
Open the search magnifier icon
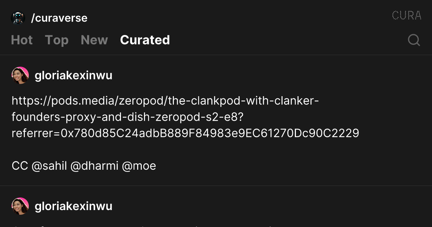[x=414, y=40]
